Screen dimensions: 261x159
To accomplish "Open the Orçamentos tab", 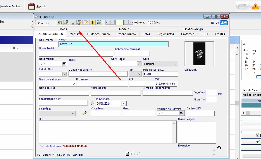I will coord(165,34).
